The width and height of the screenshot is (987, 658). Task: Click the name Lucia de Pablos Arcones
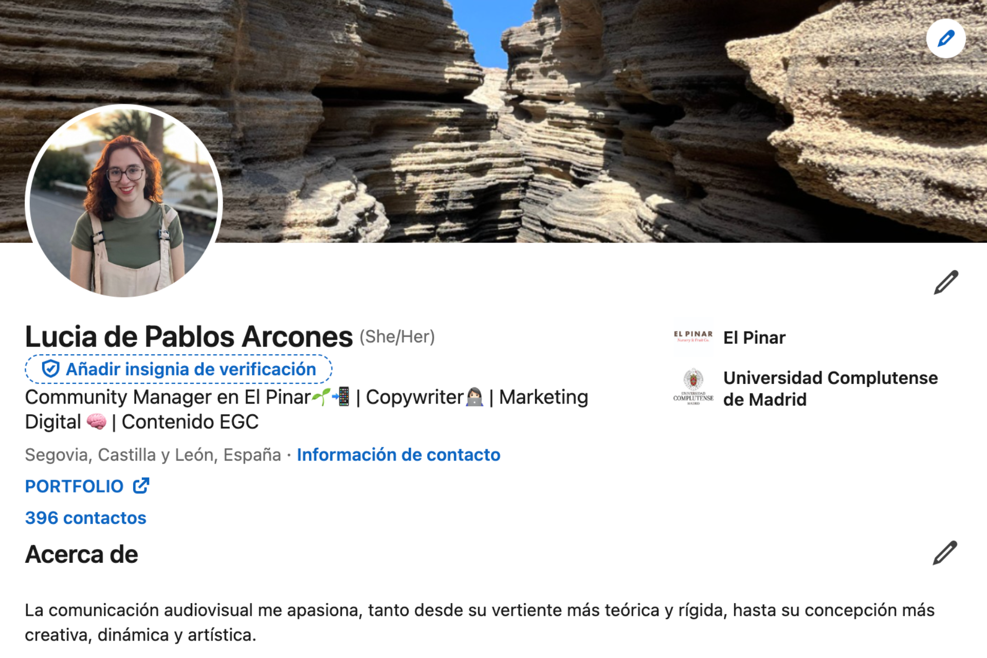pyautogui.click(x=189, y=337)
